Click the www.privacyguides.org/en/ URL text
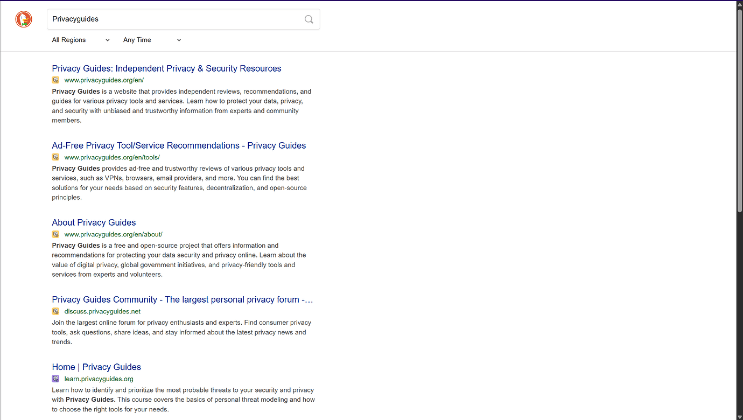This screenshot has height=420, width=743. point(104,80)
